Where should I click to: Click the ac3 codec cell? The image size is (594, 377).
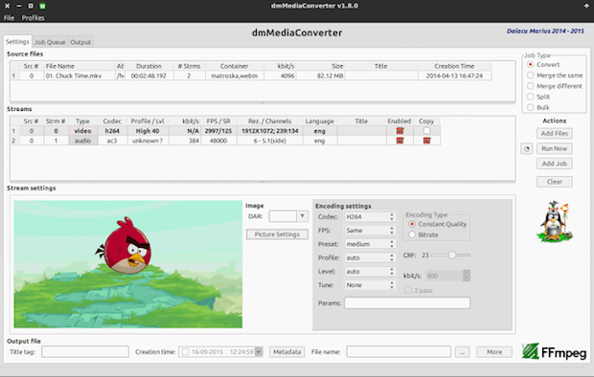click(112, 141)
